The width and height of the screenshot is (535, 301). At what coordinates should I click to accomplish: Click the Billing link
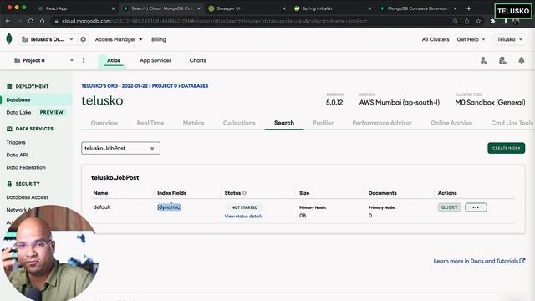[159, 39]
